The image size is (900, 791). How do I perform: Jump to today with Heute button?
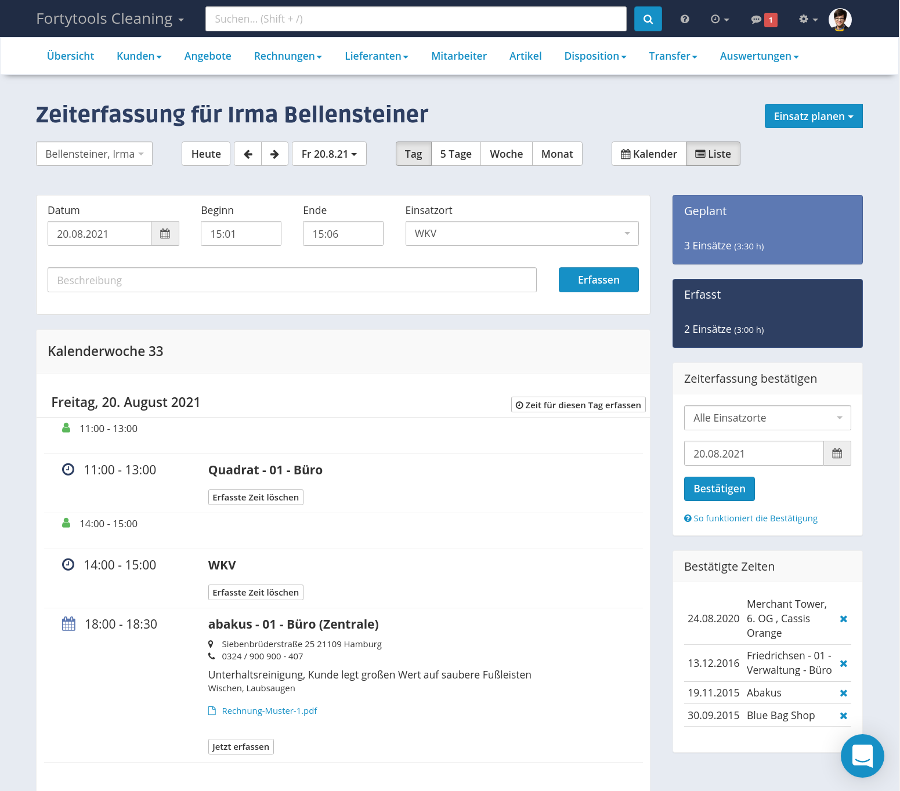(x=206, y=154)
